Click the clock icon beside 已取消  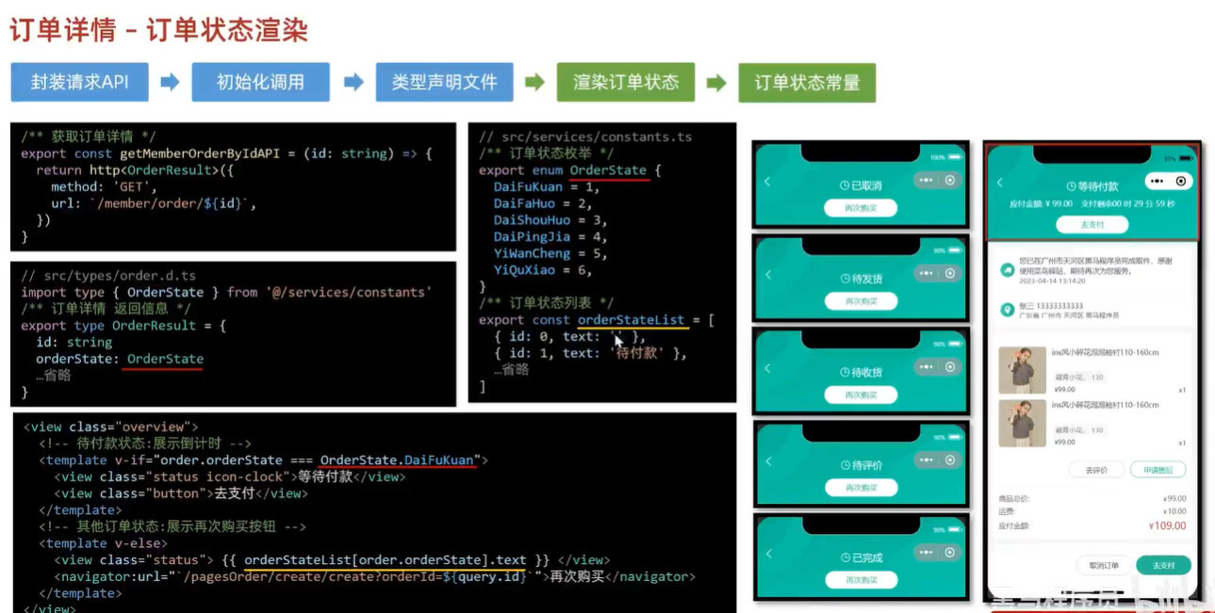click(845, 186)
